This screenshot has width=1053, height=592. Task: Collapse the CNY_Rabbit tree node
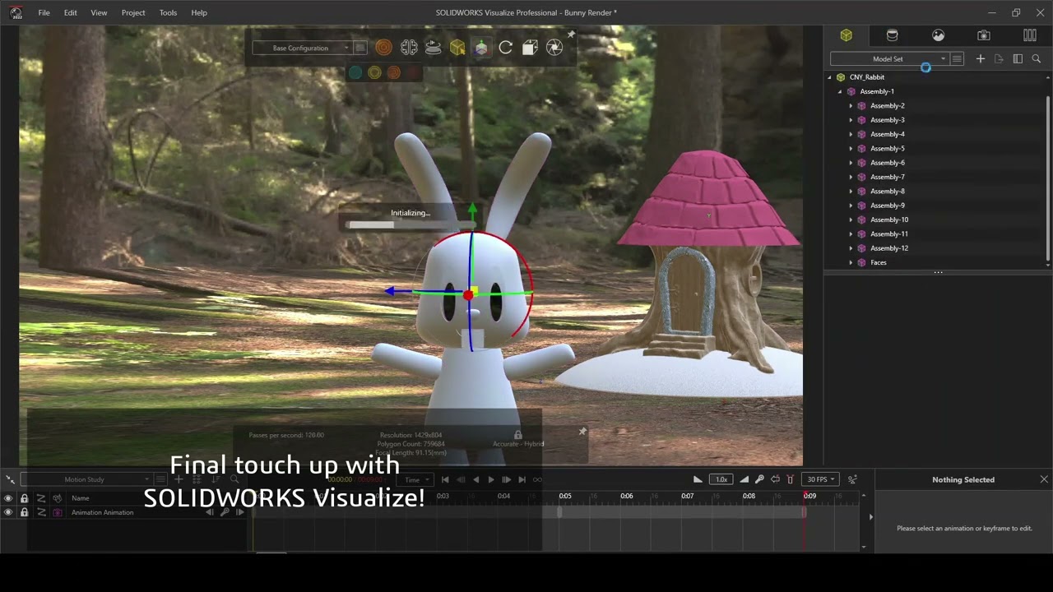(829, 77)
